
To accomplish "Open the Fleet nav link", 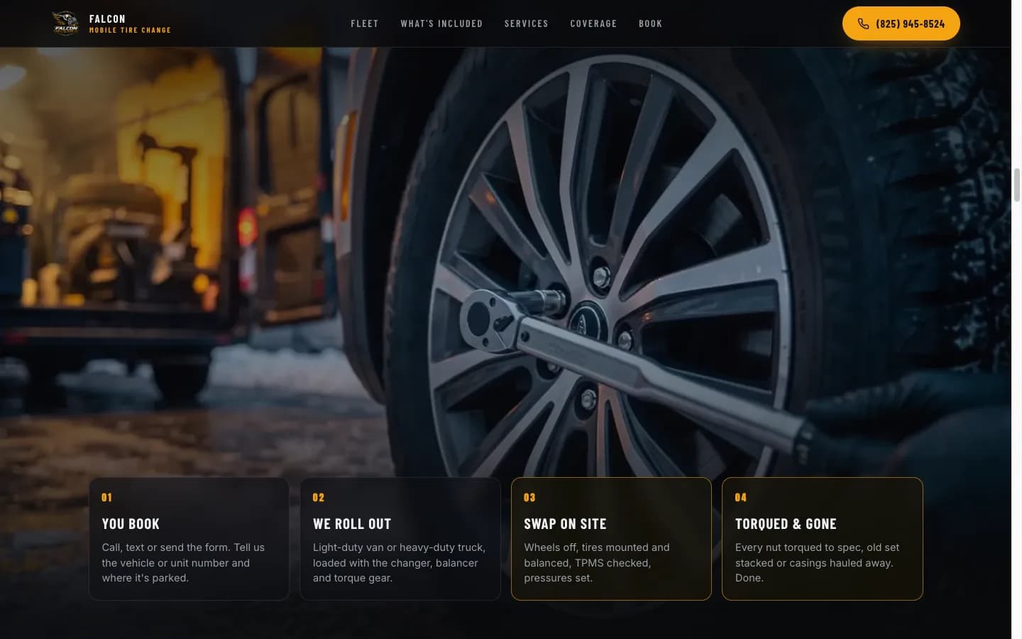I will pyautogui.click(x=365, y=23).
